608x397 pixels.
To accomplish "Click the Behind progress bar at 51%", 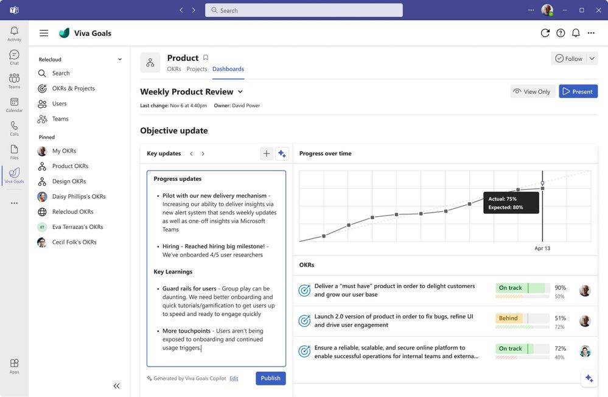I will click(522, 318).
